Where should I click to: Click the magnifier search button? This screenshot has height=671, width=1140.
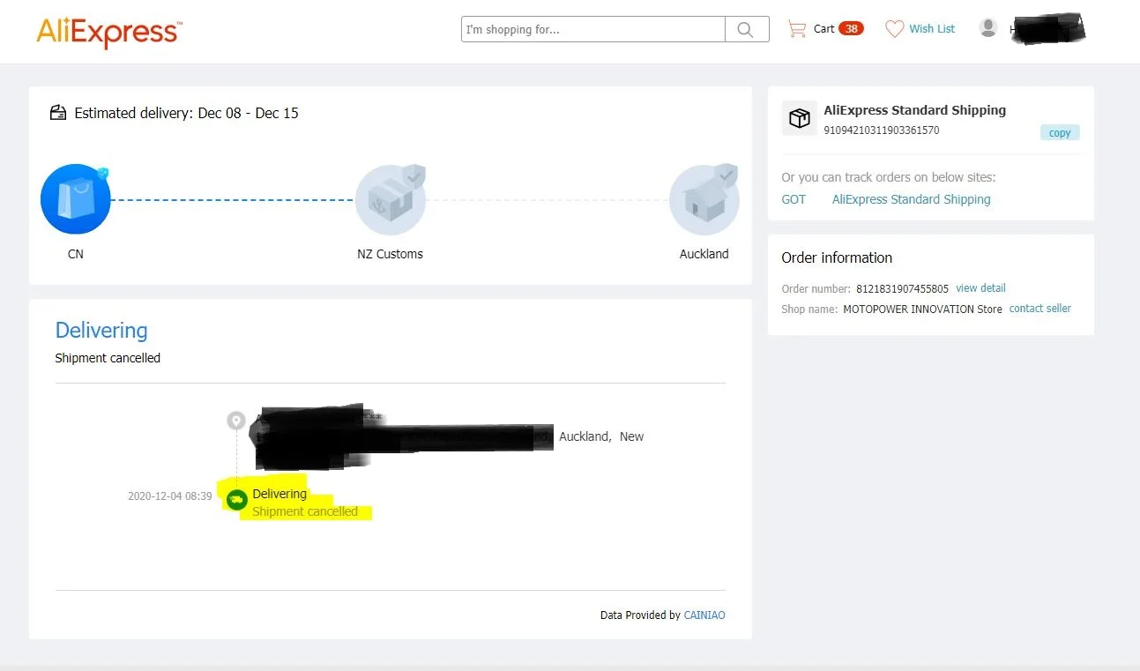[x=746, y=29]
